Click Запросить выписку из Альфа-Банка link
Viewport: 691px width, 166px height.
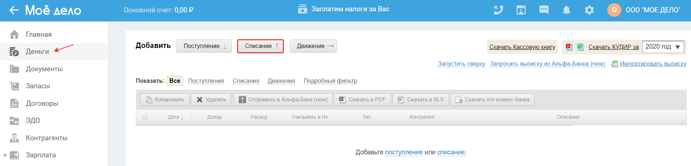click(547, 64)
